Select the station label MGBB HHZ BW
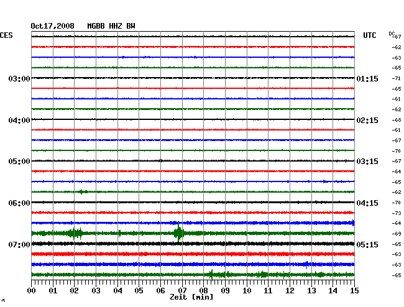This screenshot has height=307, width=404. [111, 26]
